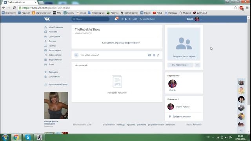Play the current track in header
251x141 pixels.
(126, 19)
